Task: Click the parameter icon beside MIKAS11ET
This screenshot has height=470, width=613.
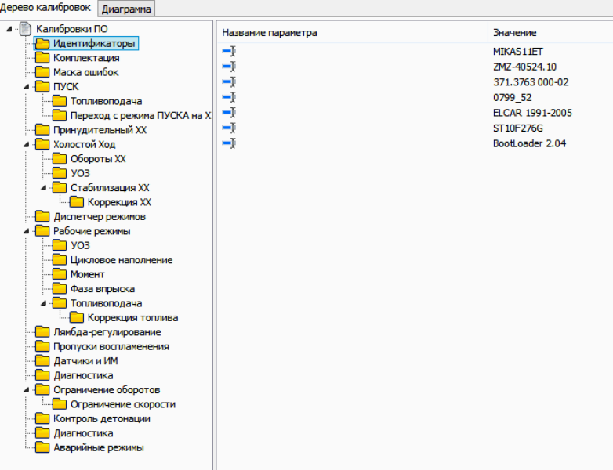Action: point(229,52)
